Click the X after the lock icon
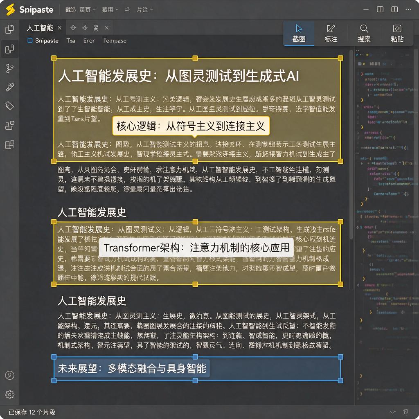The image size is (419, 419). [x=107, y=28]
